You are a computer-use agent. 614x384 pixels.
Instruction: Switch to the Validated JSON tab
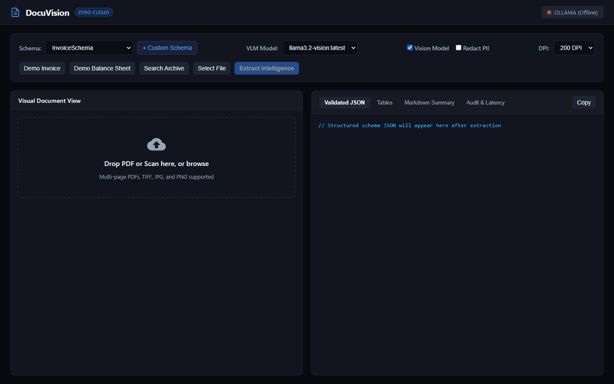[344, 102]
